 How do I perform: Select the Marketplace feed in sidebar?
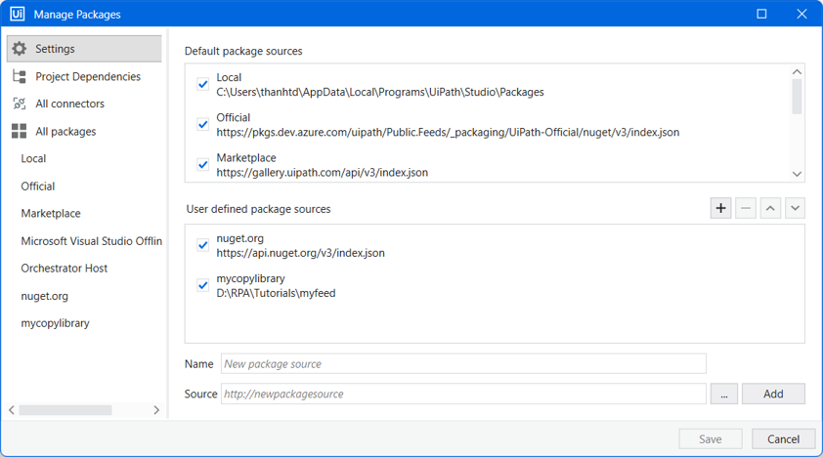[51, 213]
